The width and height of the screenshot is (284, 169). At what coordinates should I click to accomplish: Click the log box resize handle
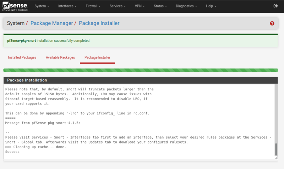(x=276, y=157)
